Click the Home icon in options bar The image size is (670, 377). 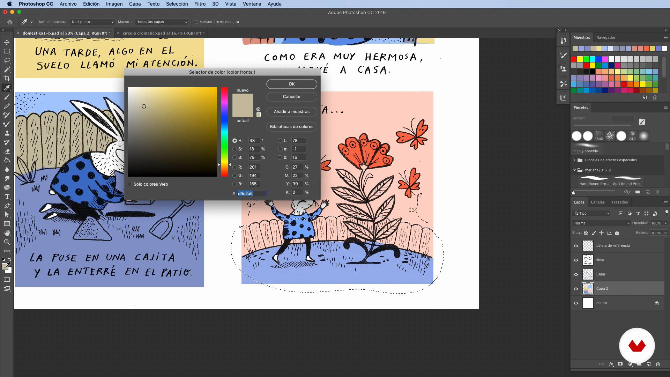[x=10, y=22]
